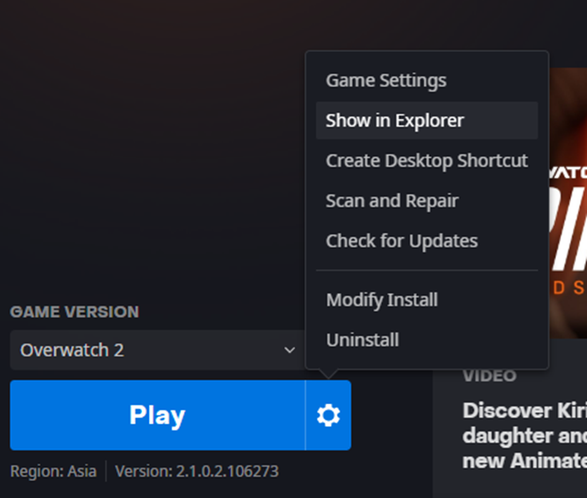Choose Show in Explorer
587x498 pixels.
[x=426, y=121]
